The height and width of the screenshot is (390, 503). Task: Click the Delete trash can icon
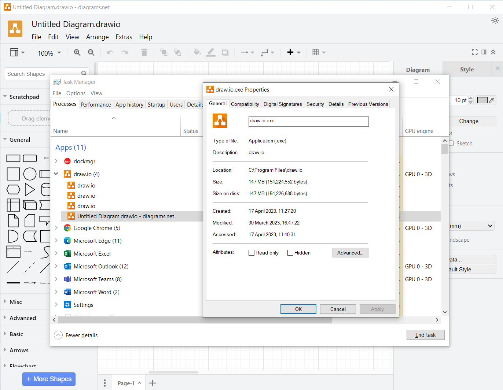point(144,52)
